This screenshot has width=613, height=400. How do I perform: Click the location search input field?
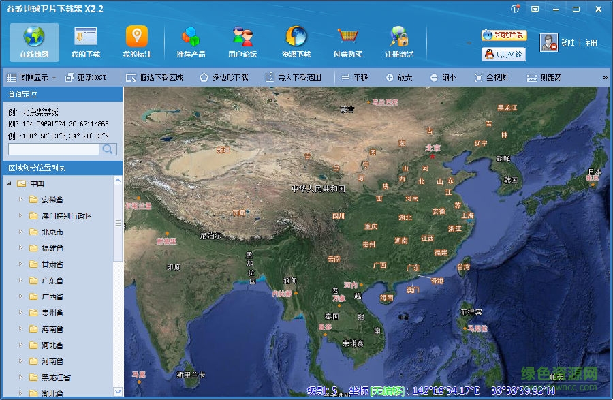(54, 149)
